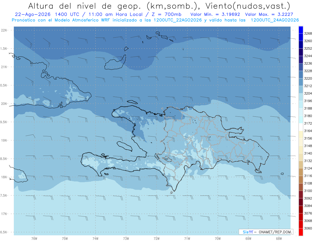This screenshot has height=242, width=313.
Task: Select the tan swatch between 3124 and 3116
Action: 301,172
